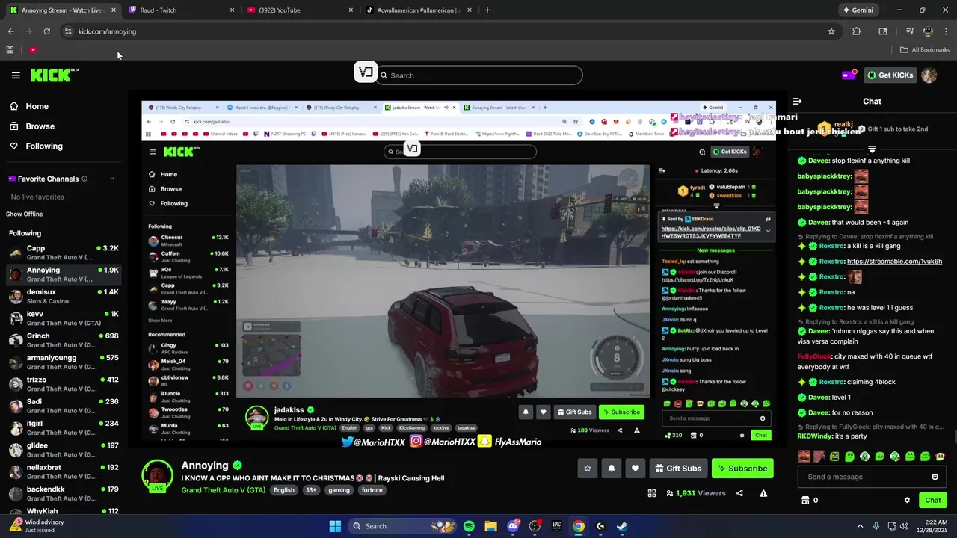Expand the leaderboard handle under realkj
Screen dimensions: 957x538
(872, 149)
